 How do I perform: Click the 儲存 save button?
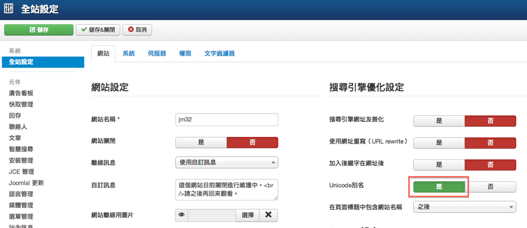click(x=39, y=30)
